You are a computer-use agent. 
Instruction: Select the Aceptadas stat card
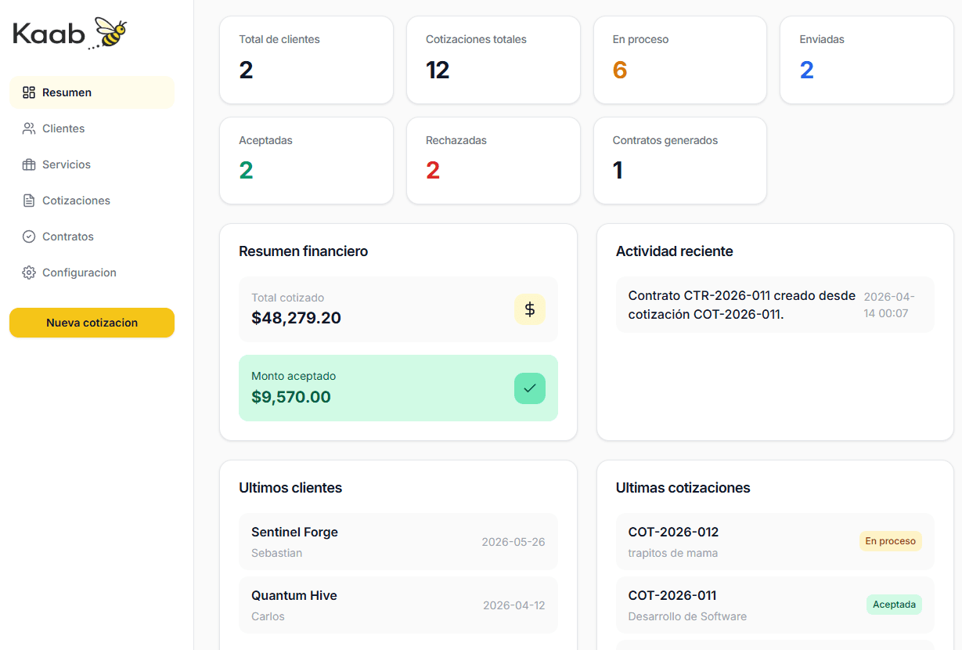[306, 161]
